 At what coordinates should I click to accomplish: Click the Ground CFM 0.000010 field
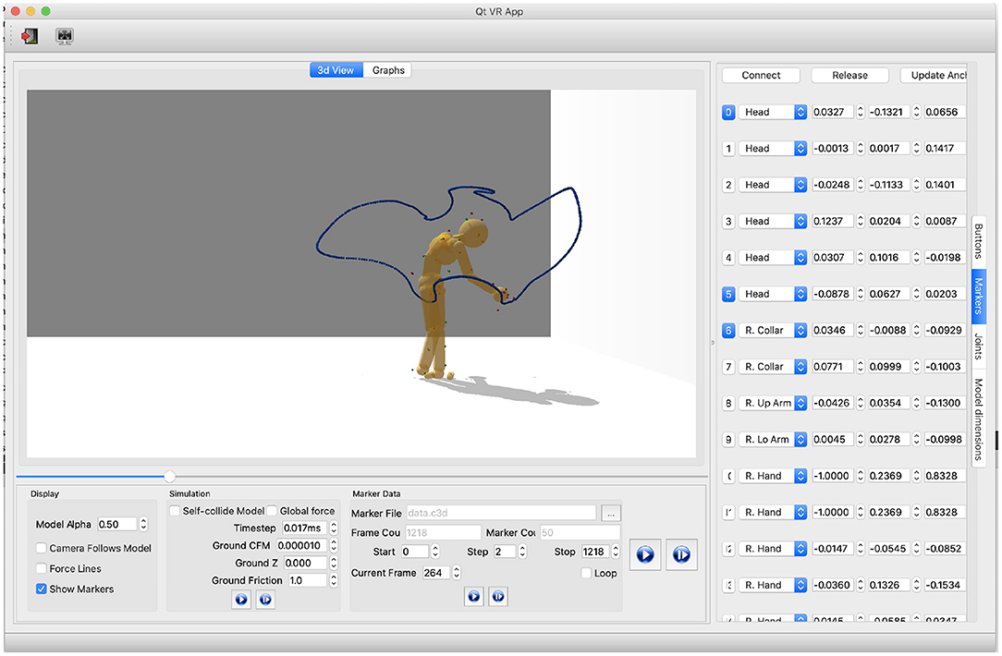tap(301, 545)
